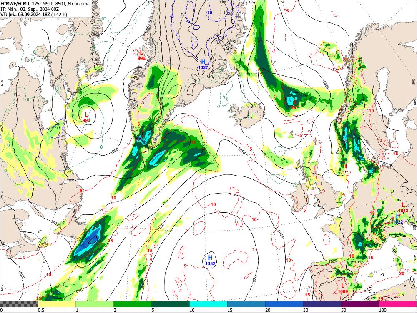Click the 30W longitude label

coord(222,2)
